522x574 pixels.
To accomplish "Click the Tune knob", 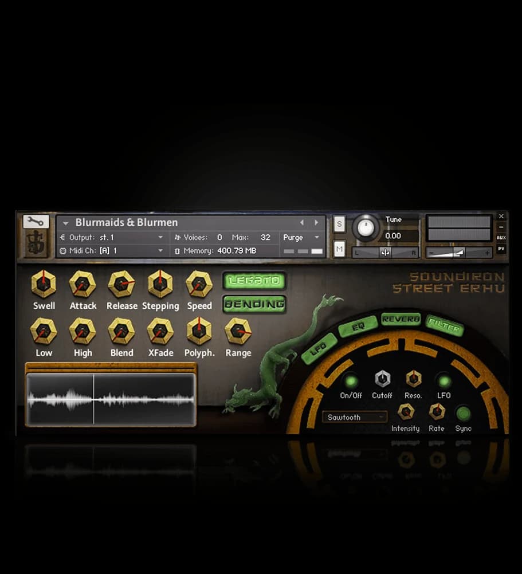I will click(365, 227).
